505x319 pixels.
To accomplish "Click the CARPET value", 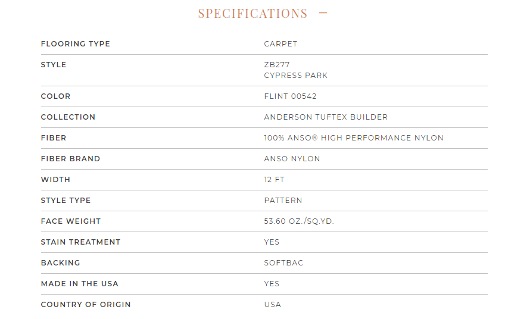I will (x=280, y=44).
